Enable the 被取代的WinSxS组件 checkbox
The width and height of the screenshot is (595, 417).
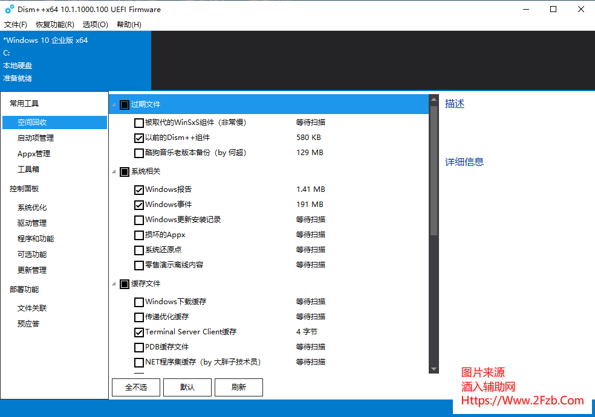139,122
